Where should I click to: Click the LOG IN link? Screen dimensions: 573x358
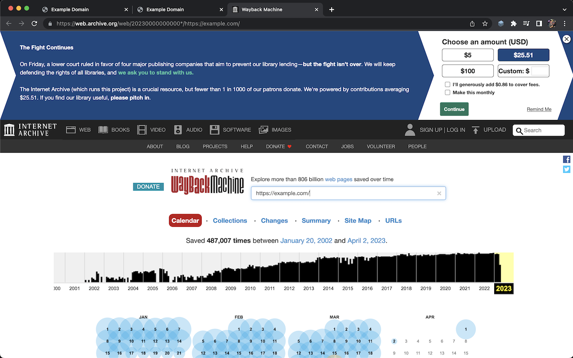click(x=456, y=130)
